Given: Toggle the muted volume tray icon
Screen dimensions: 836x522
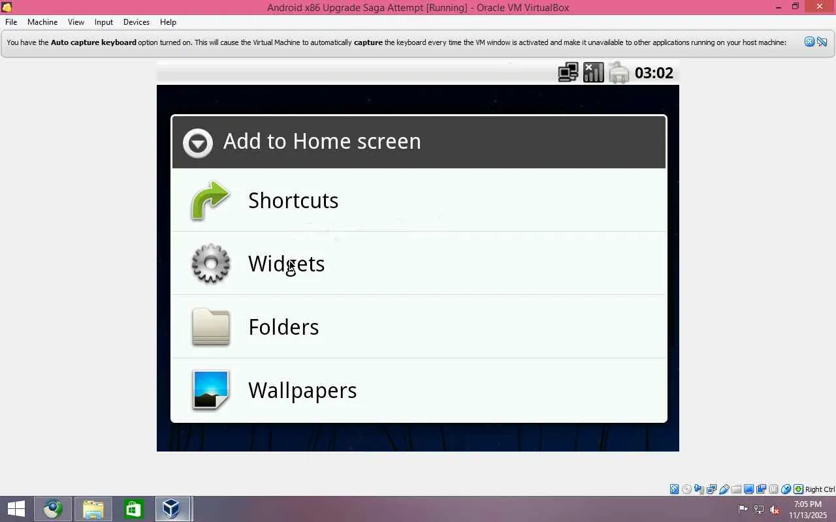Looking at the screenshot, I should tap(775, 510).
